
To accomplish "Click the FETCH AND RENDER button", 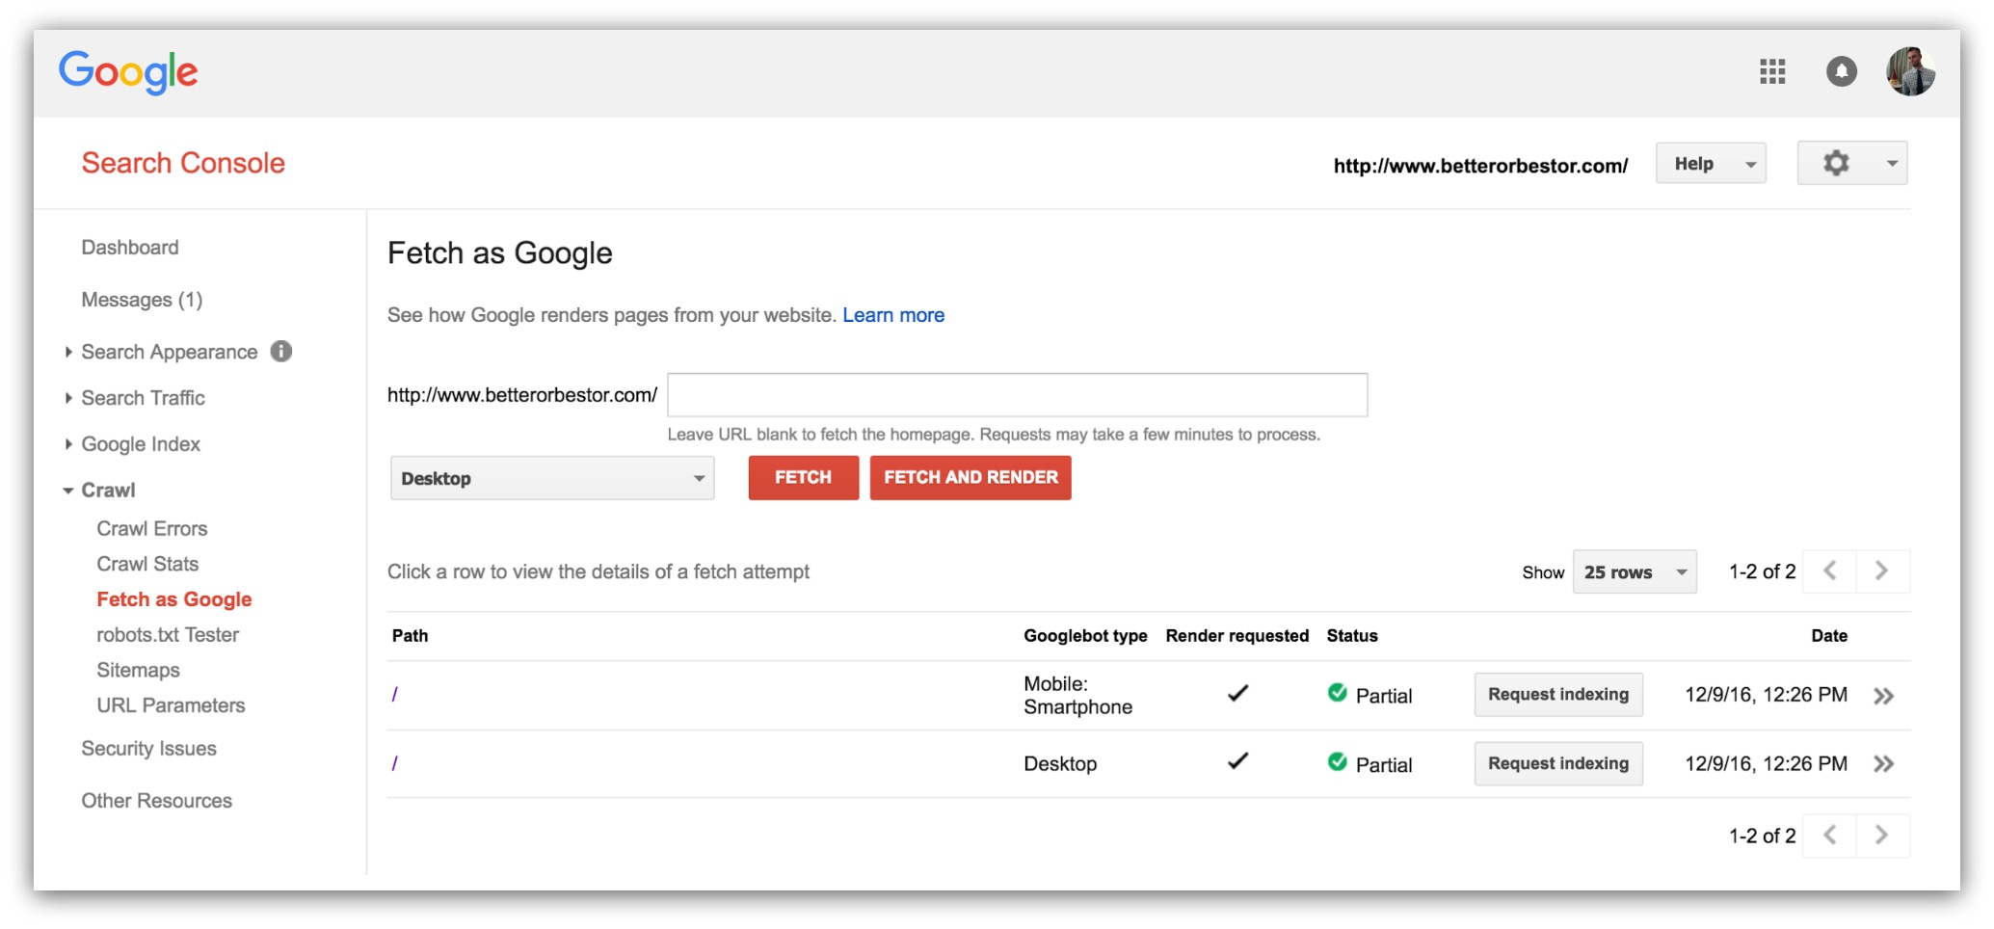I will tap(970, 478).
